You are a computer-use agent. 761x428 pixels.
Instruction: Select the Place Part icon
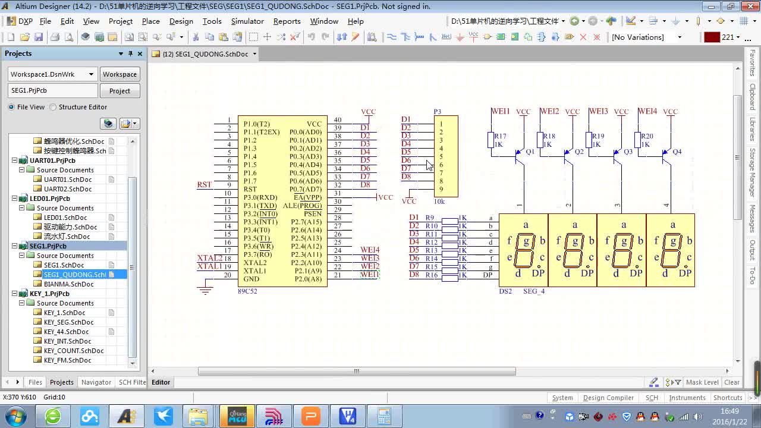tap(487, 37)
